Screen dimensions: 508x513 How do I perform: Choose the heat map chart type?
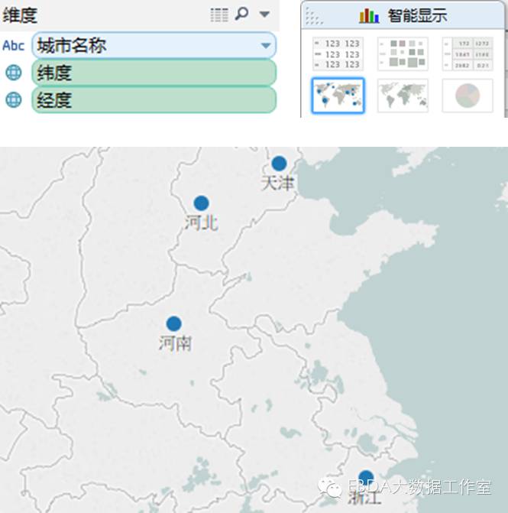pyautogui.click(x=403, y=54)
